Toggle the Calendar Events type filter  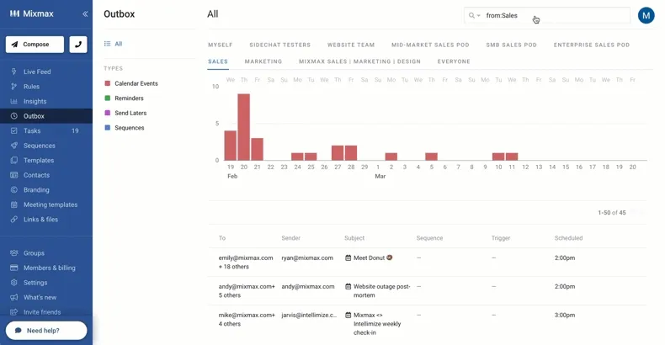tap(131, 83)
